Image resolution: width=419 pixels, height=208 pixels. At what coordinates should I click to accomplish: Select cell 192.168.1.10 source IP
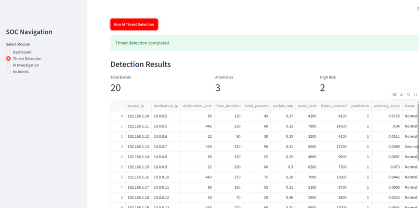point(138,116)
